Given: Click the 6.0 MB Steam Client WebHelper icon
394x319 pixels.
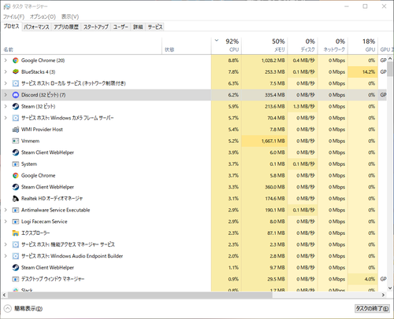Looking at the screenshot, I should pyautogui.click(x=16, y=152).
